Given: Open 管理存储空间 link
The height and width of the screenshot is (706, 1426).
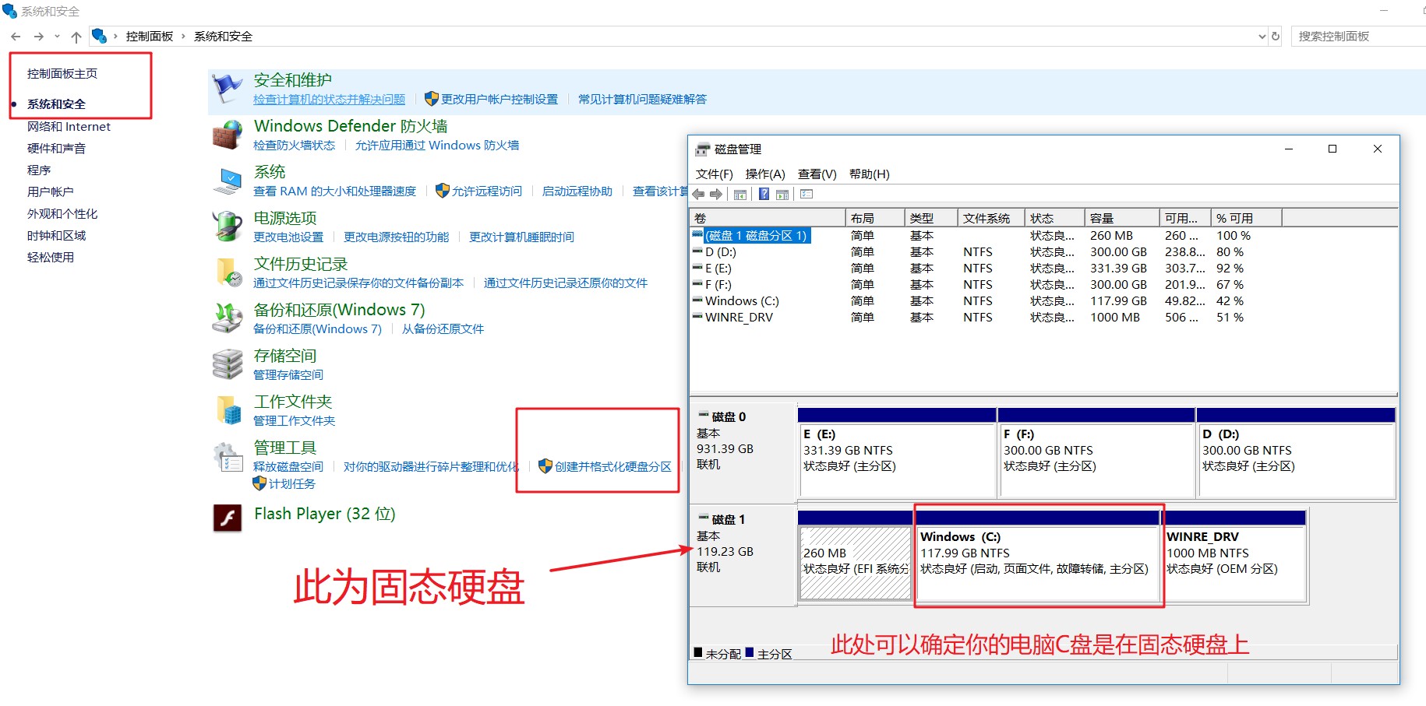Looking at the screenshot, I should click(288, 375).
